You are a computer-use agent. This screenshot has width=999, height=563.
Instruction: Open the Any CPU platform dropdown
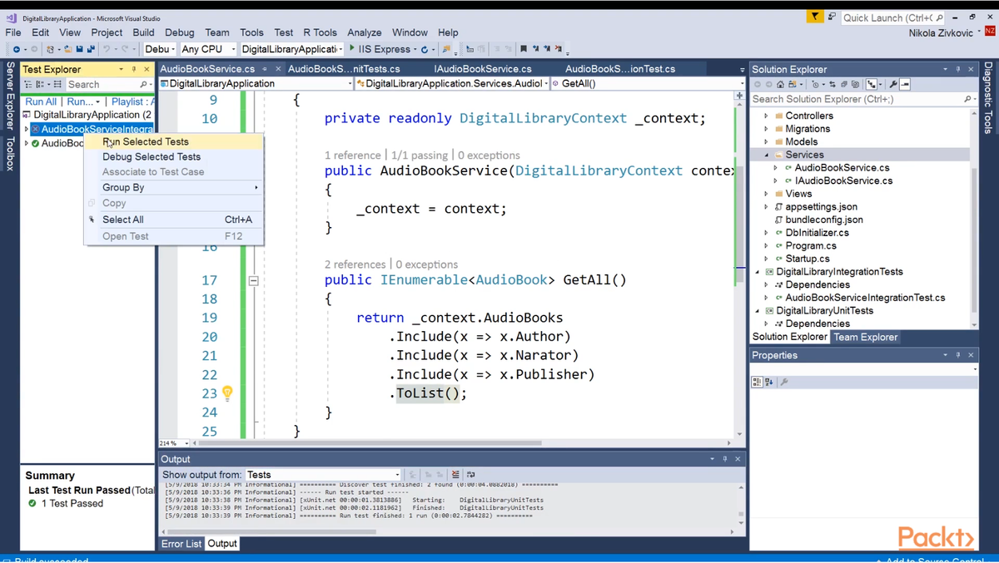[x=208, y=49]
